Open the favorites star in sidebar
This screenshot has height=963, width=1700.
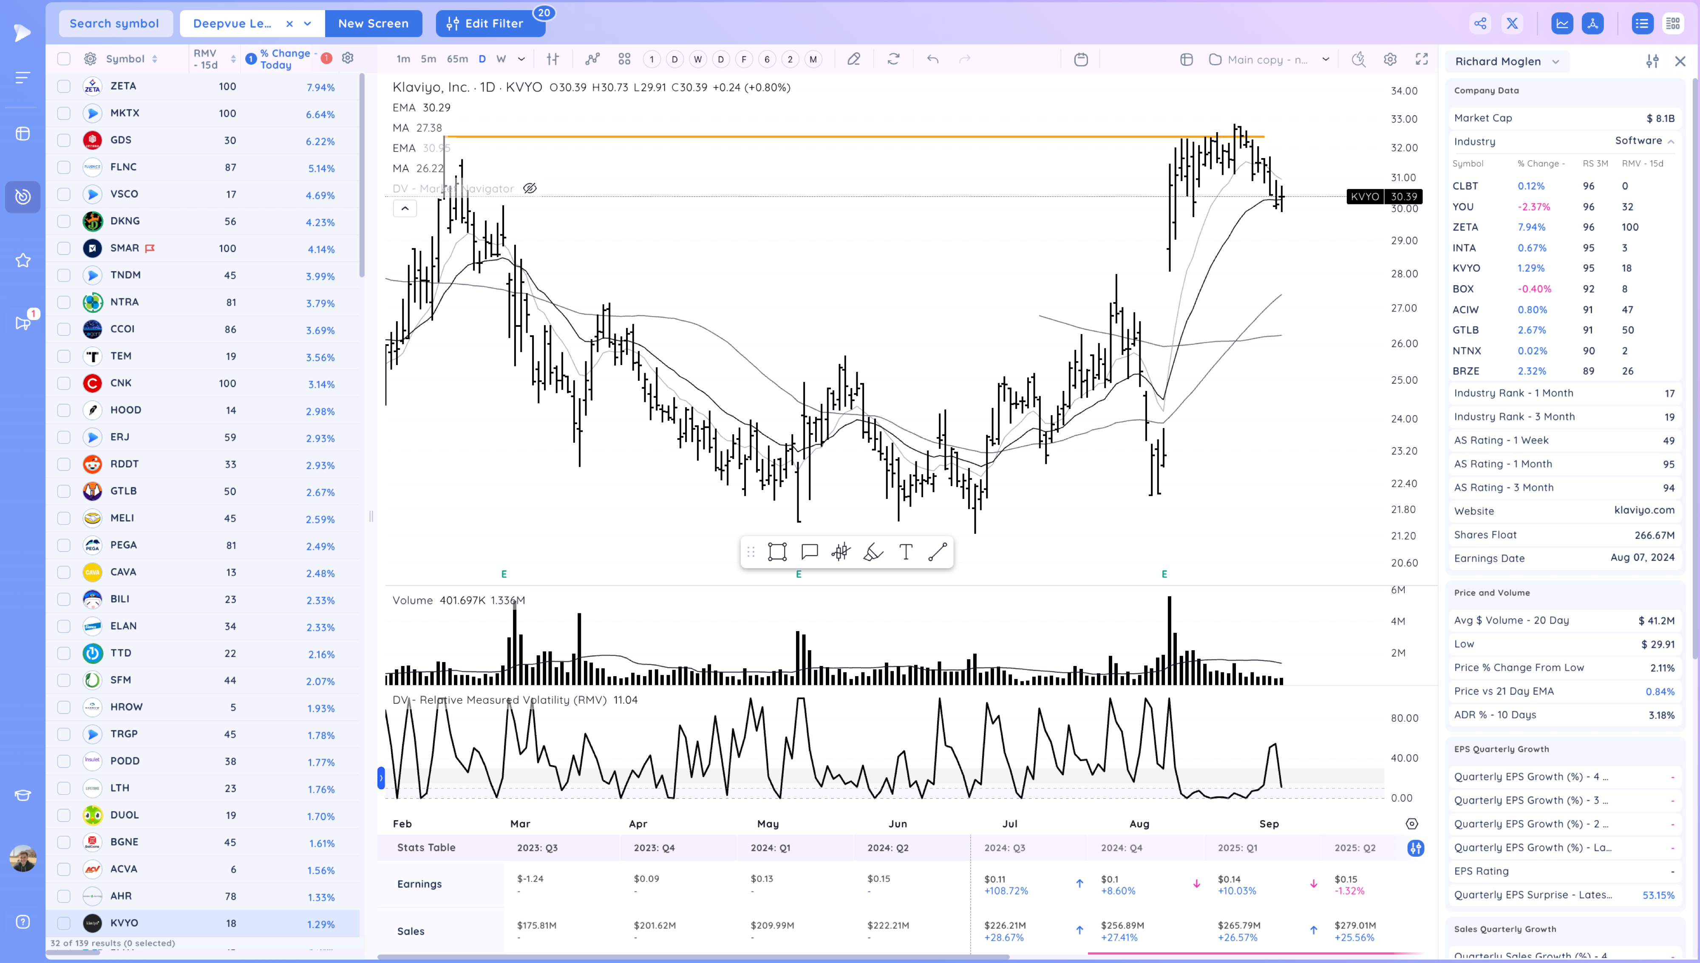[x=23, y=260]
